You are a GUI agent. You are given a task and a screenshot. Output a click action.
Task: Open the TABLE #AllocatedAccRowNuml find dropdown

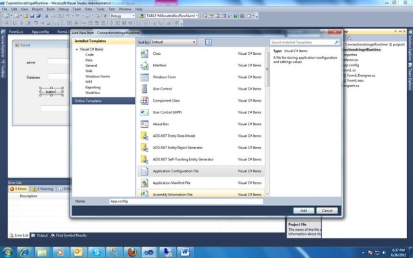(172, 15)
